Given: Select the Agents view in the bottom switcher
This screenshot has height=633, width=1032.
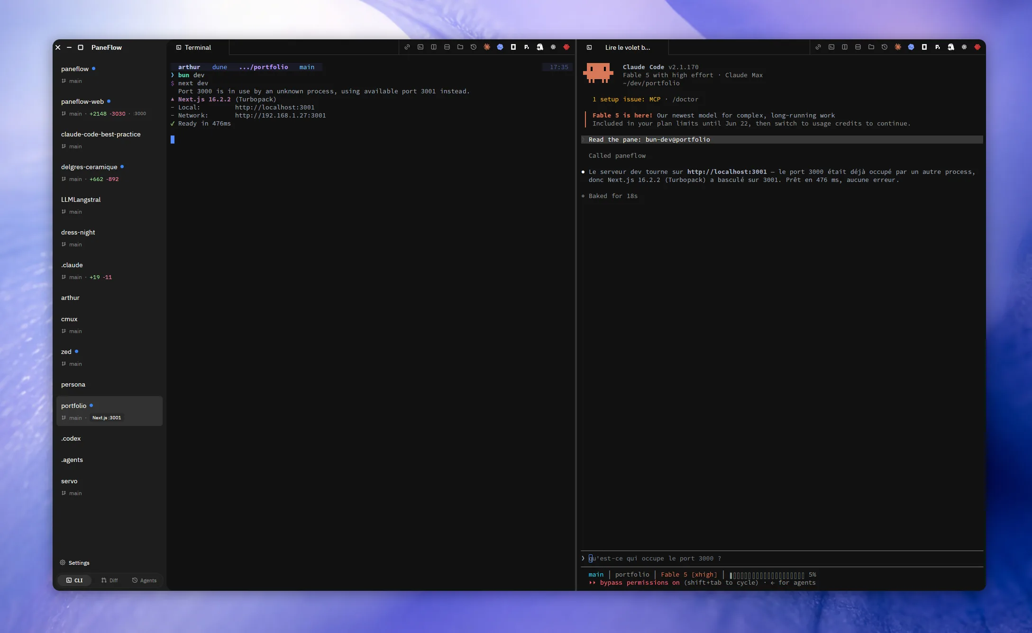Looking at the screenshot, I should (x=144, y=580).
